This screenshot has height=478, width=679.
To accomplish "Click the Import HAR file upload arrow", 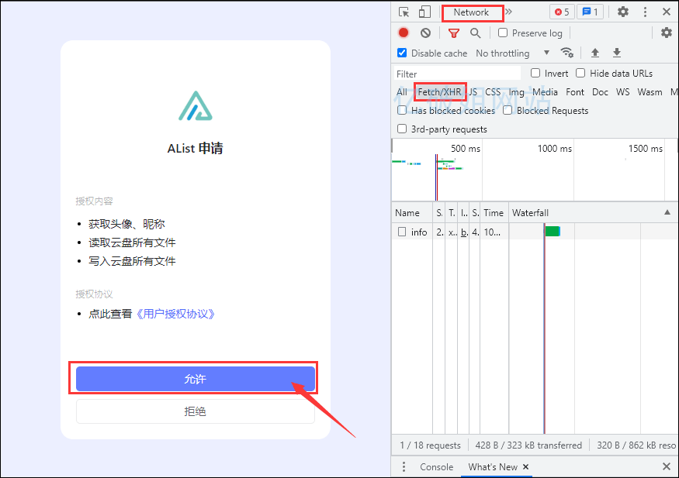I will [595, 53].
